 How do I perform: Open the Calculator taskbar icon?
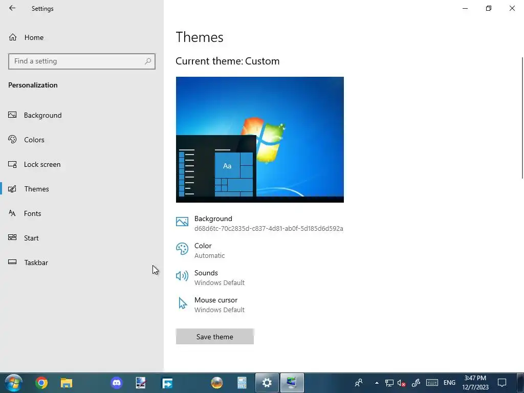pos(242,383)
